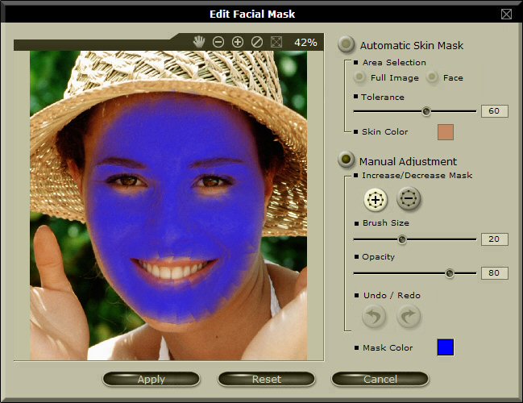Select the Increase Mask brush
523x403 pixels.
(x=375, y=199)
